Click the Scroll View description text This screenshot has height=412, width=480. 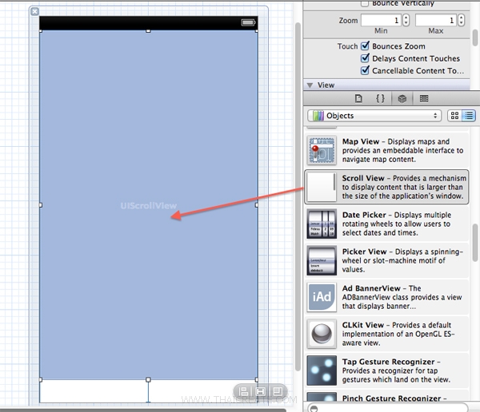pos(404,187)
